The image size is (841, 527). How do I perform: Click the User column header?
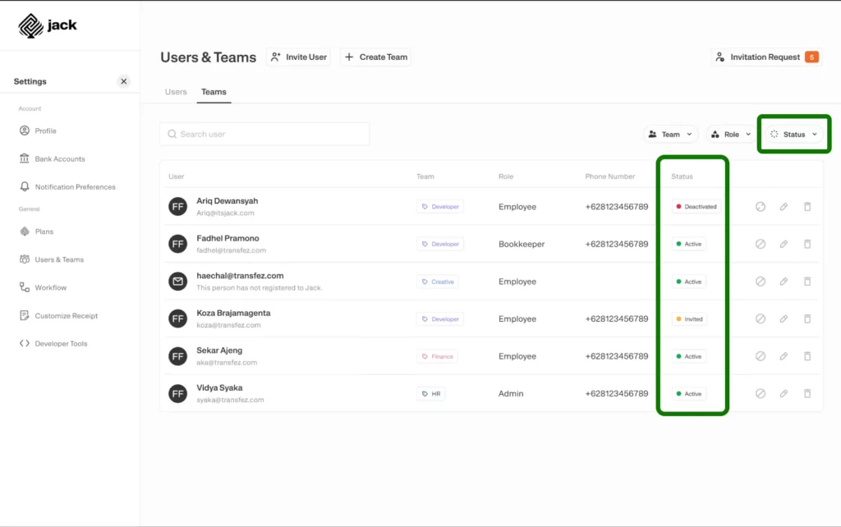(176, 176)
